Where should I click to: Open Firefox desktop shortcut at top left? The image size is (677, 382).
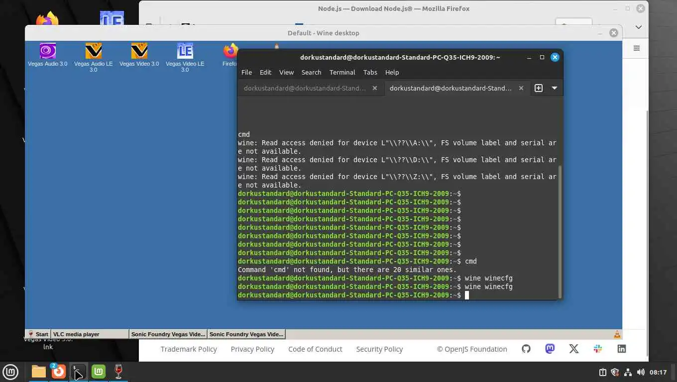(x=47, y=20)
